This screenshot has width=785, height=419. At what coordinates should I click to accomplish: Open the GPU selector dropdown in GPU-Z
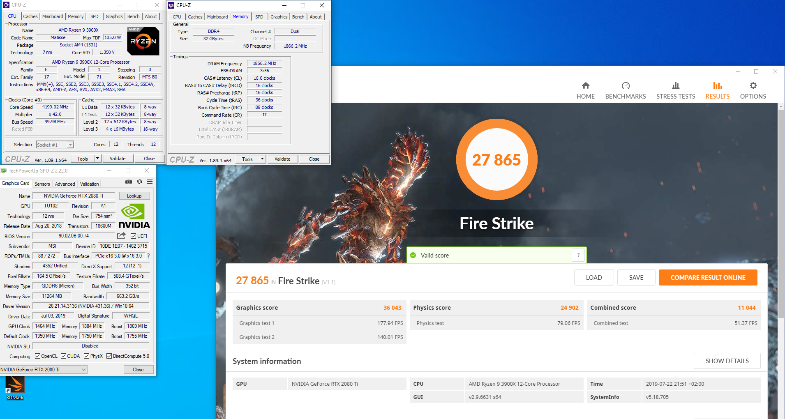click(x=44, y=370)
